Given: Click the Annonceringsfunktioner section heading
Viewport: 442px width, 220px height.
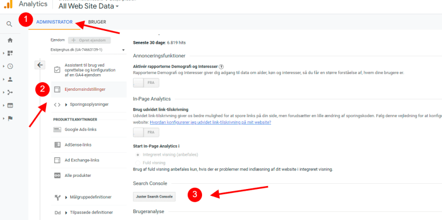Looking at the screenshot, I should coord(159,56).
